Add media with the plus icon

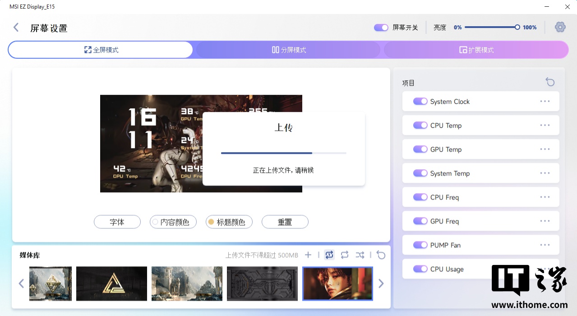[308, 255]
